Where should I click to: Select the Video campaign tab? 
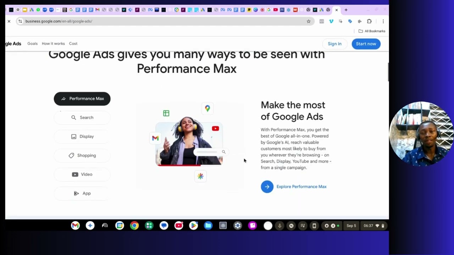pos(82,174)
